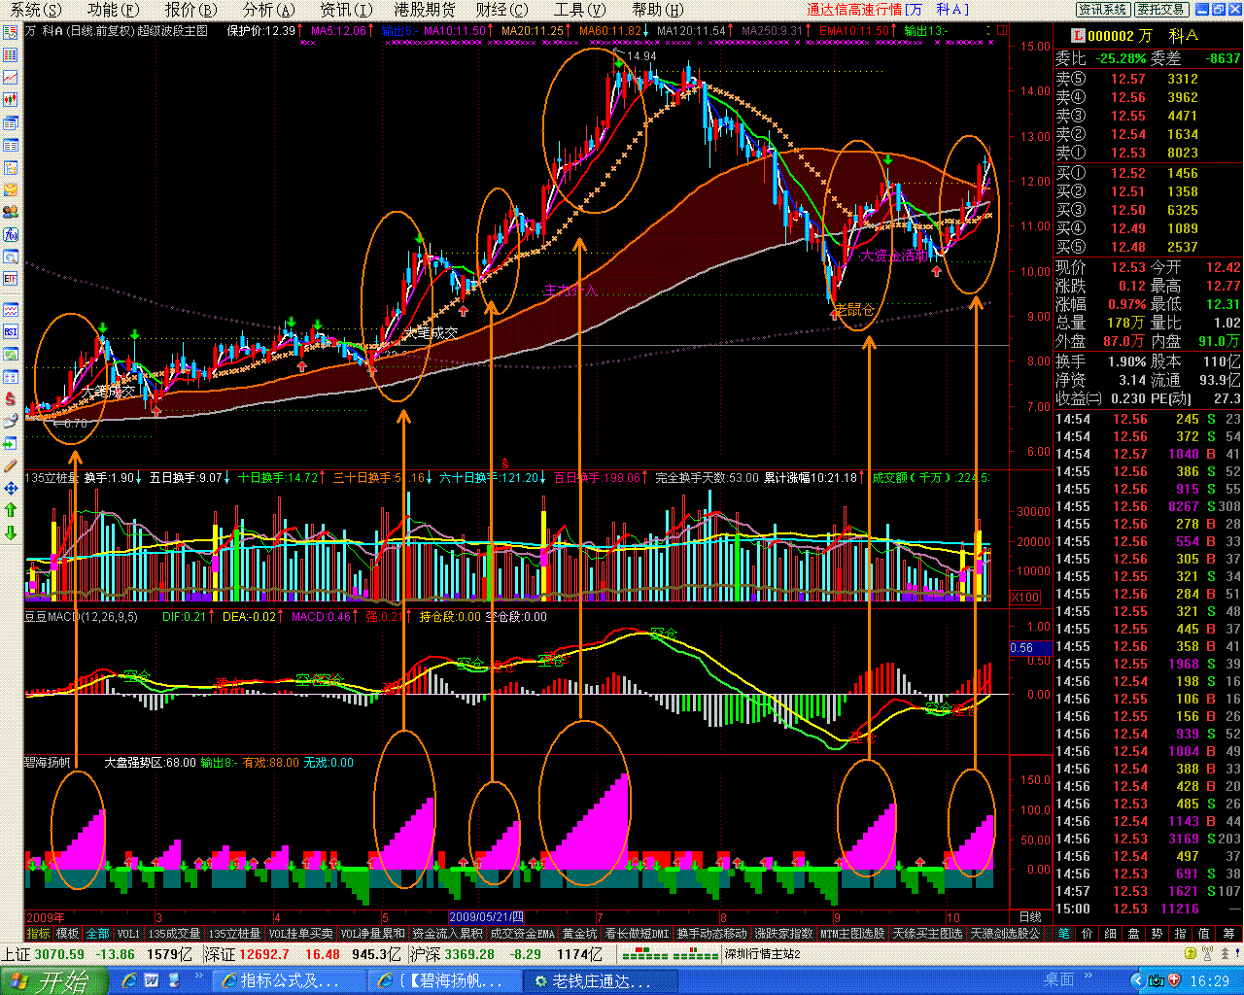Switch to the VOL1 indicator tab
This screenshot has height=995, width=1244.
coord(128,934)
